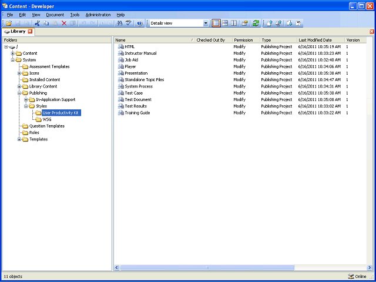This screenshot has width=376, height=282.
Task: Select the WSG folder icon
Action: [38, 119]
